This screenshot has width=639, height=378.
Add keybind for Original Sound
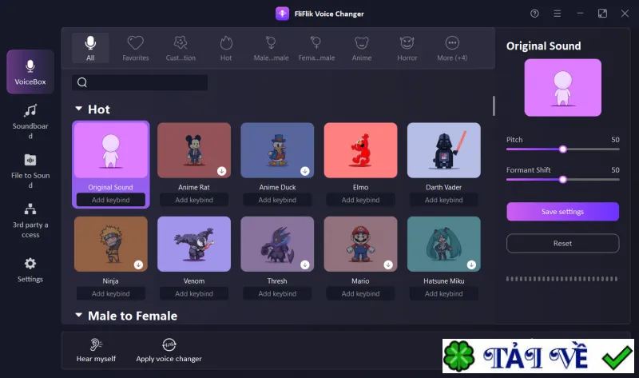click(x=111, y=200)
